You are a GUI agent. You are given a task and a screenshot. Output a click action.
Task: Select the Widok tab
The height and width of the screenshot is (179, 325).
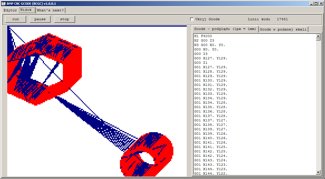coord(27,10)
